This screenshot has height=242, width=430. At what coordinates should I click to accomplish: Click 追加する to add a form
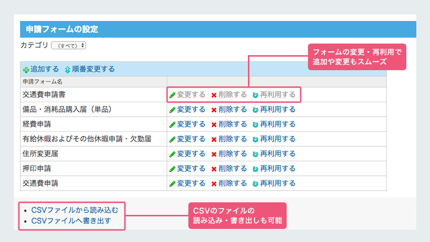[45, 69]
